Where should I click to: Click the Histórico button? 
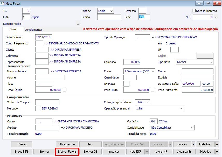pos(206,152)
